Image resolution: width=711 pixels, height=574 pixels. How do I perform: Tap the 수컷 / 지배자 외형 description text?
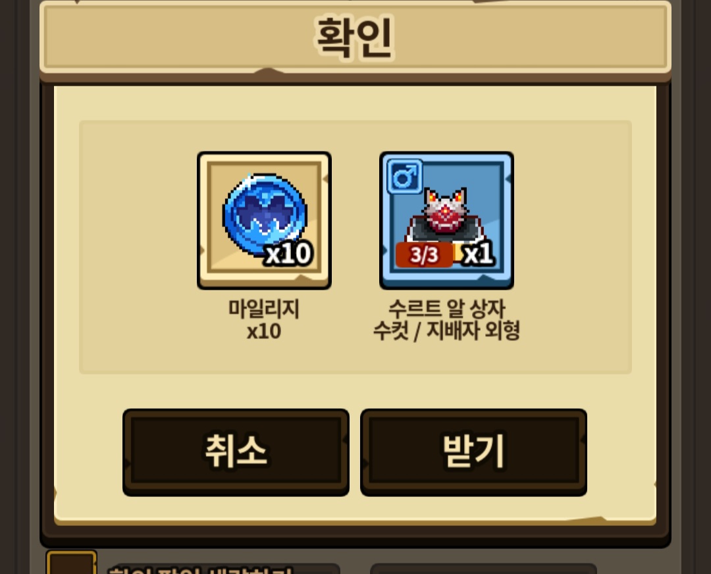(446, 331)
